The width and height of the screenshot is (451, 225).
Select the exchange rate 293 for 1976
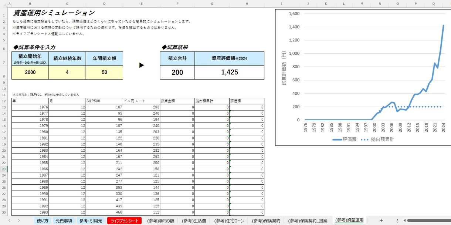pyautogui.click(x=141, y=107)
